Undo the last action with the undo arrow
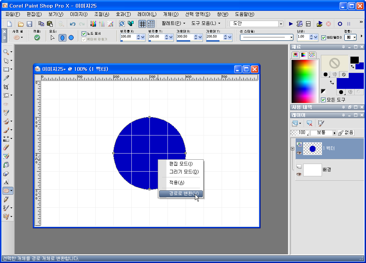The image size is (366, 263). pos(73,24)
